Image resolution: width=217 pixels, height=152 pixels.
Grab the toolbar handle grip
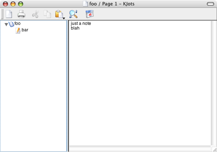coord(2,14)
